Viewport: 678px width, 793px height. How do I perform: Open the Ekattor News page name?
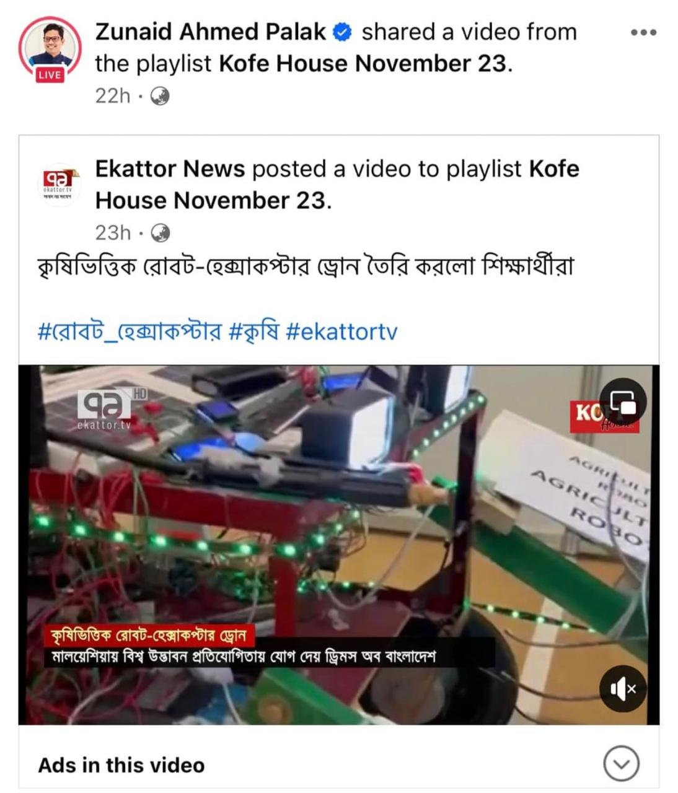click(x=170, y=169)
